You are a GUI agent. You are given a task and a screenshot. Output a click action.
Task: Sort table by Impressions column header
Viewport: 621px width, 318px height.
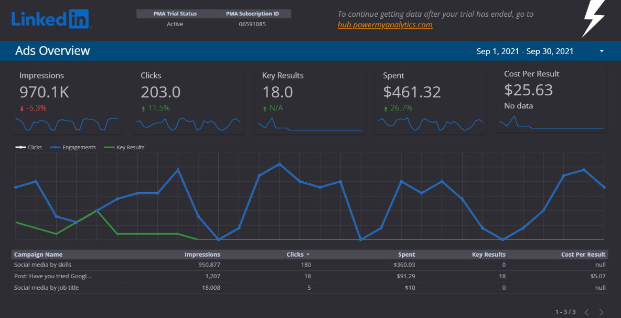coord(202,255)
